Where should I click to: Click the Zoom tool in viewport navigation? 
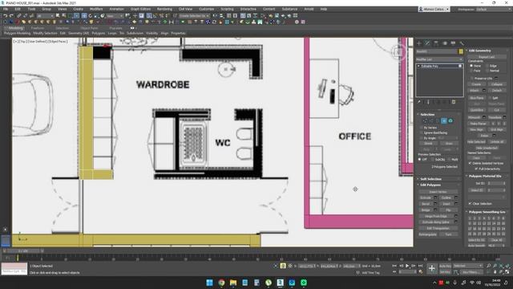488,266
